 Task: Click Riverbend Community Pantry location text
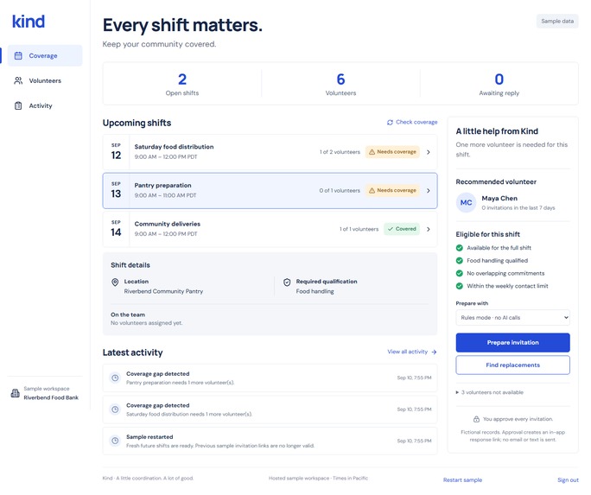pyautogui.click(x=163, y=291)
